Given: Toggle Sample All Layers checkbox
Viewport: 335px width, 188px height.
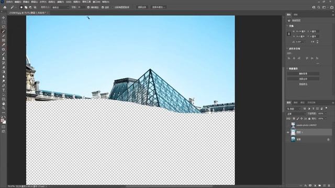Looking at the screenshot, I should pyautogui.click(x=113, y=7).
